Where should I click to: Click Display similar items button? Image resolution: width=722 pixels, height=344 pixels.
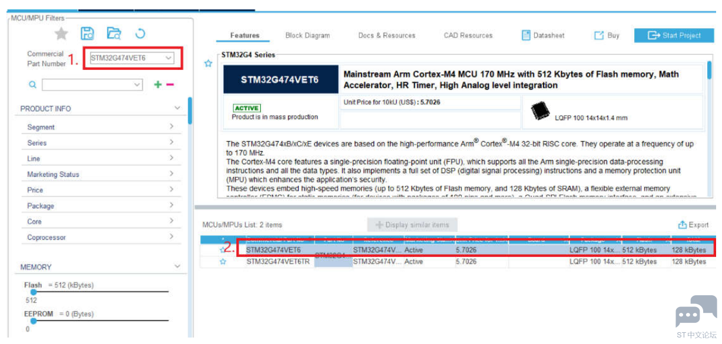[412, 225]
